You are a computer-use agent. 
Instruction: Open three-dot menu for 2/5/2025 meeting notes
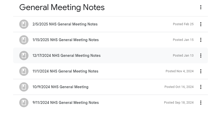point(201,24)
